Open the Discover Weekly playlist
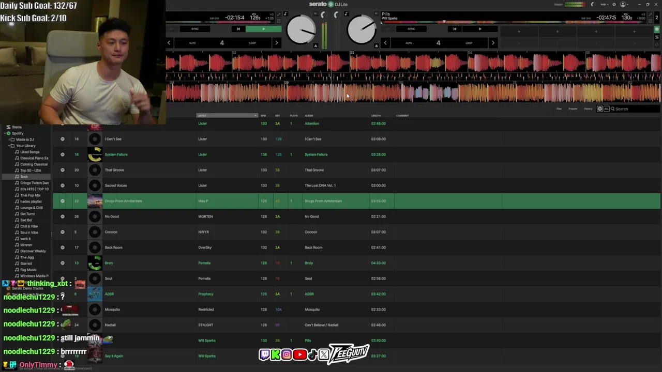The width and height of the screenshot is (662, 372). (33, 251)
